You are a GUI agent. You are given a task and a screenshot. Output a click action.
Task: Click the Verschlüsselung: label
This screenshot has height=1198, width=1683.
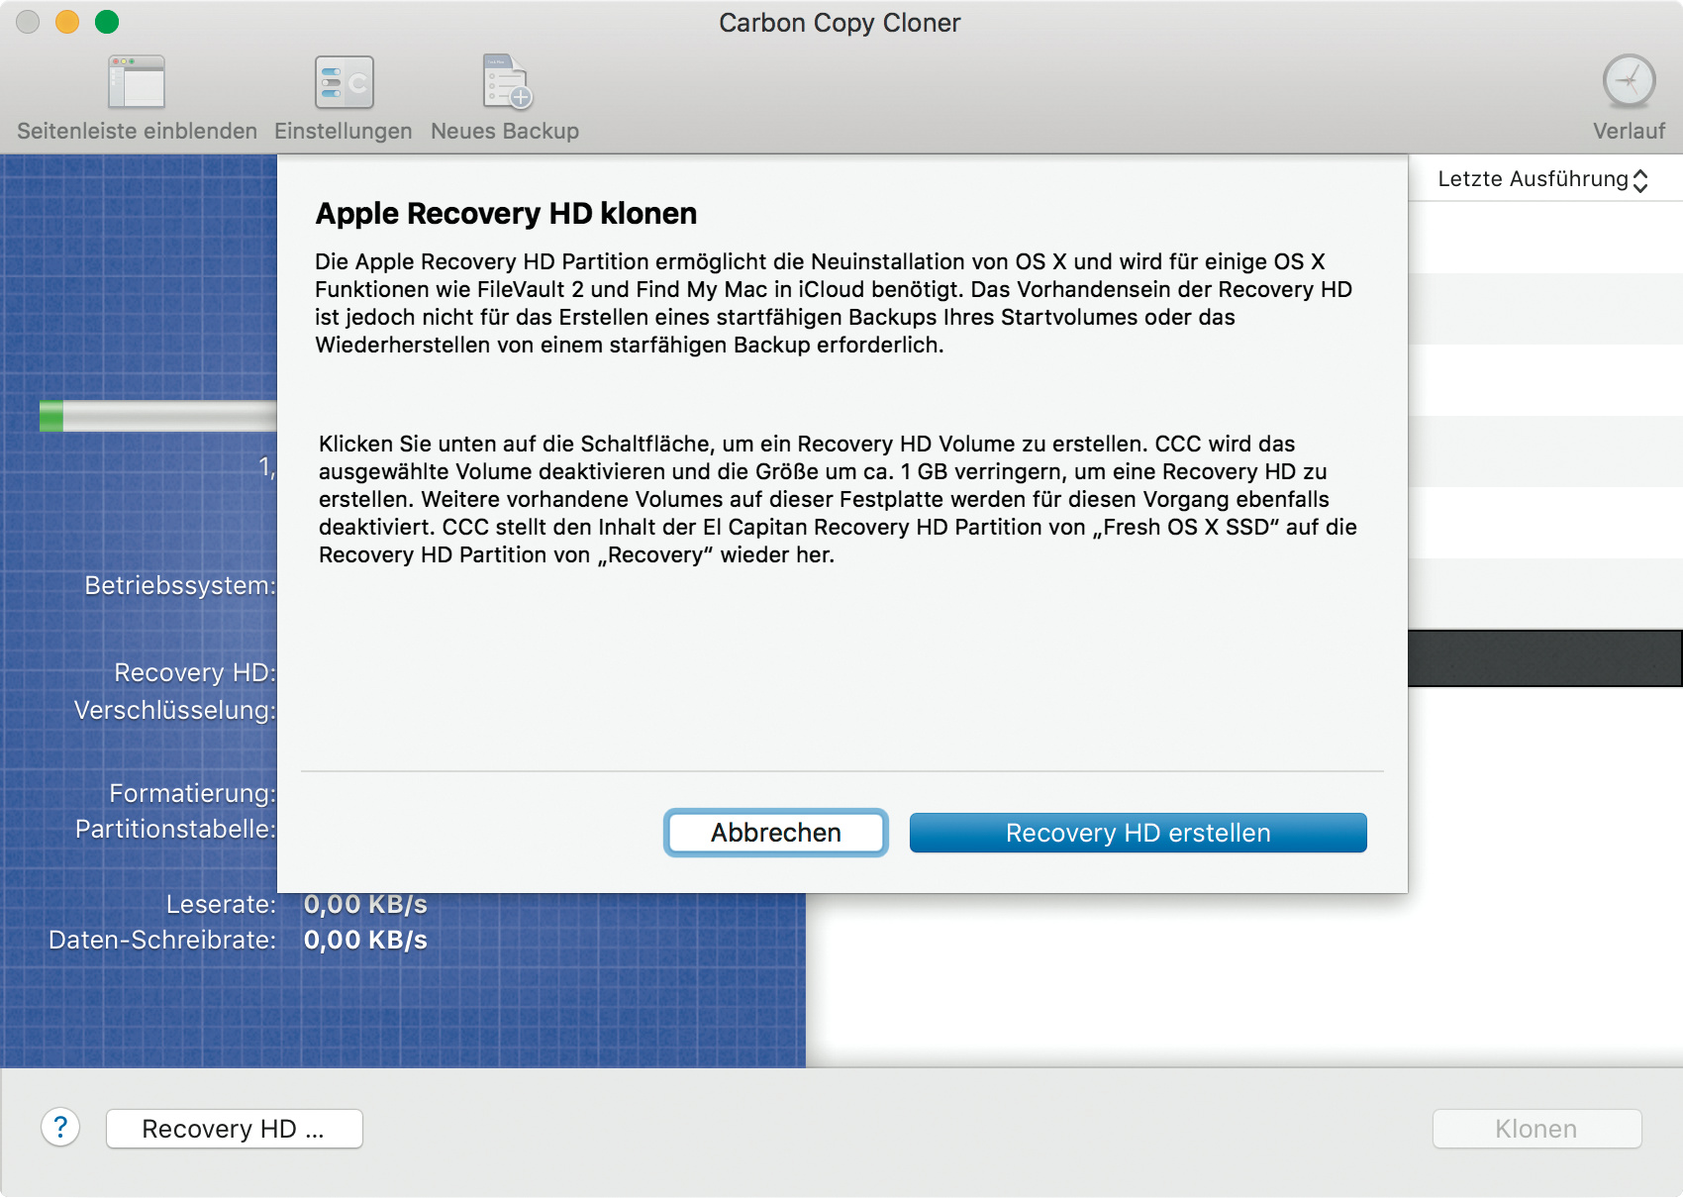pos(175,710)
